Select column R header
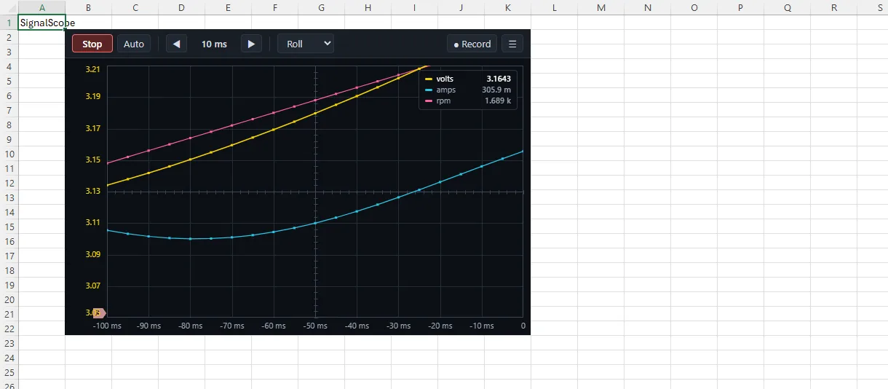Viewport: 888px width, 389px height. coord(833,7)
